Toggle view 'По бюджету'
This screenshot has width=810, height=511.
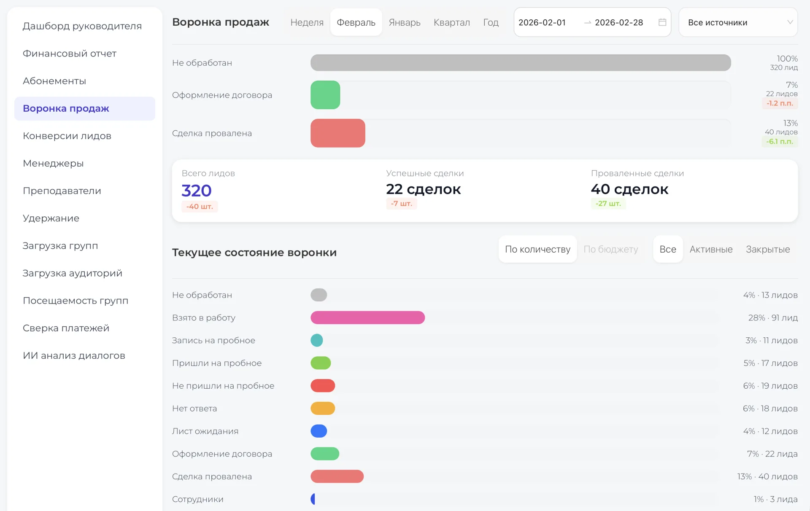coord(610,249)
